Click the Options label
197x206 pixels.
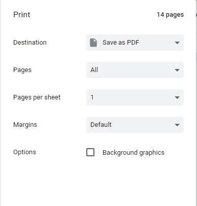point(24,152)
